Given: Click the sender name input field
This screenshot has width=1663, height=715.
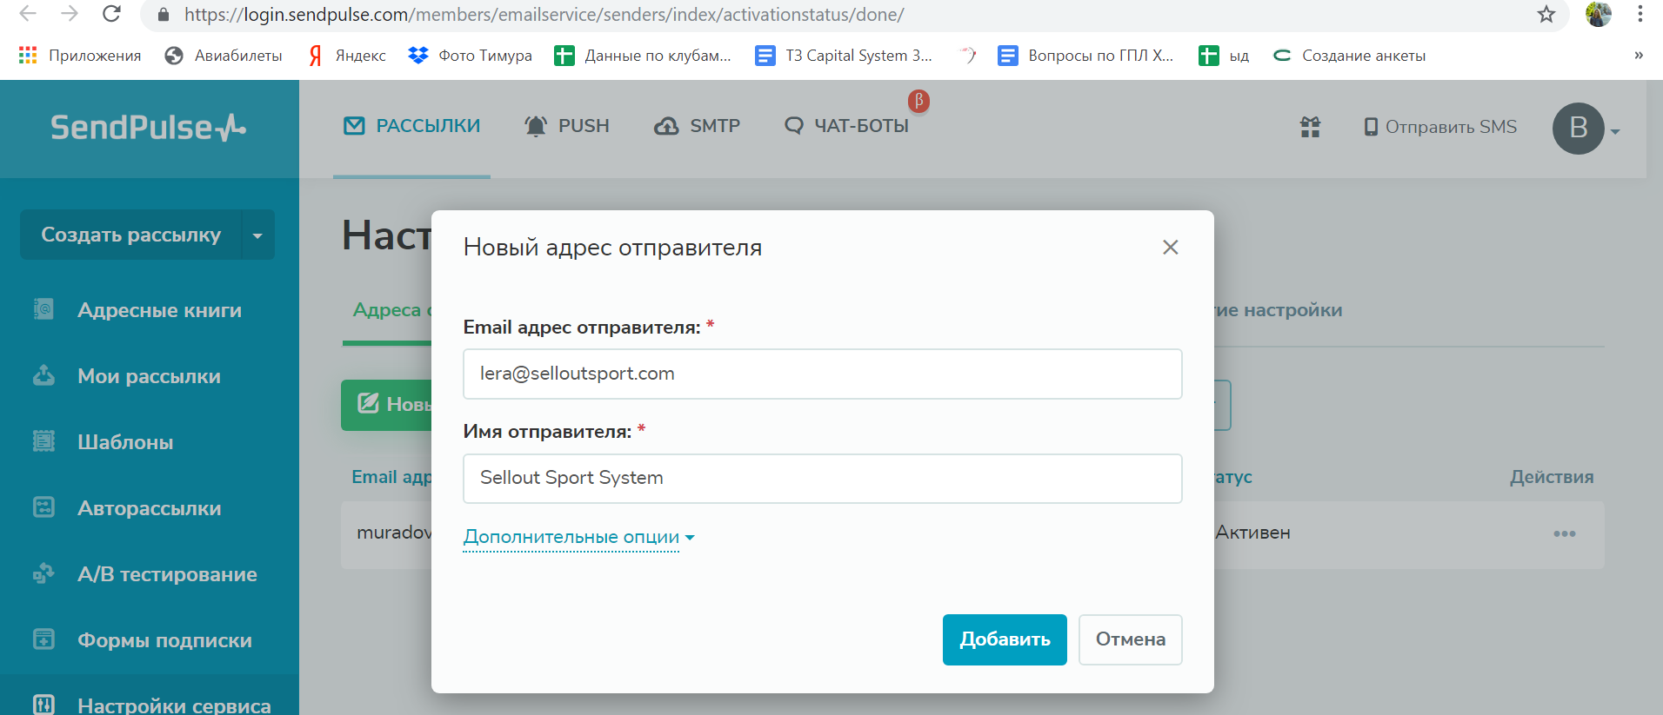Looking at the screenshot, I should click(x=822, y=478).
